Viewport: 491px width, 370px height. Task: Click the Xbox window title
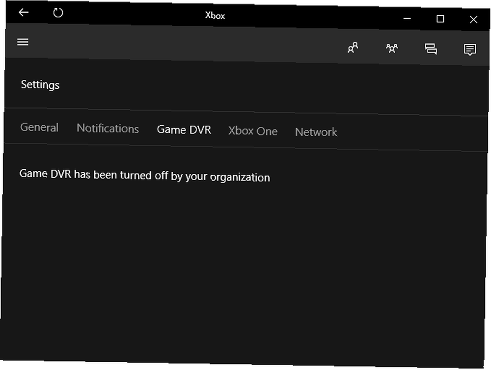pos(215,15)
